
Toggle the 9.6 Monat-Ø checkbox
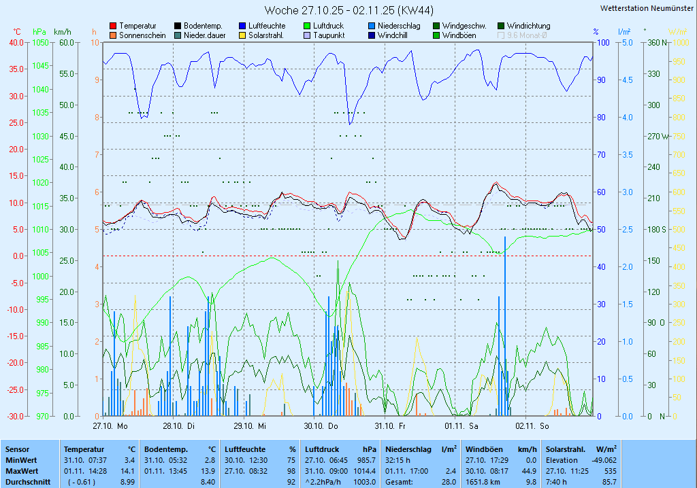(x=502, y=35)
